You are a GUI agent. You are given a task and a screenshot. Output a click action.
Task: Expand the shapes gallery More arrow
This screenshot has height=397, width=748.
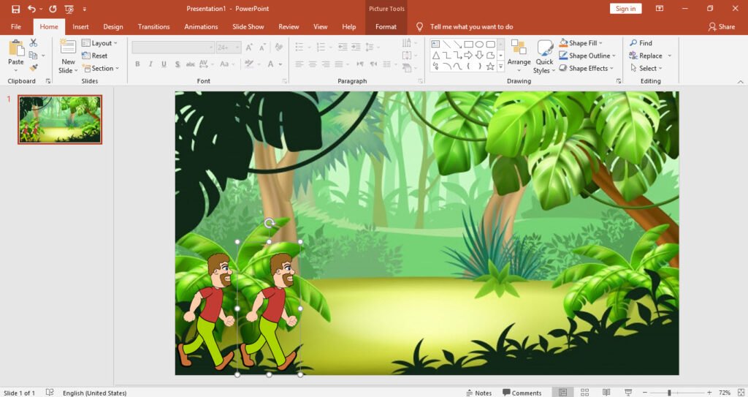500,67
